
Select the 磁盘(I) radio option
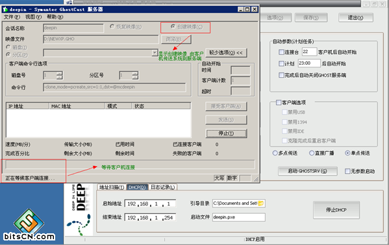click(8, 47)
